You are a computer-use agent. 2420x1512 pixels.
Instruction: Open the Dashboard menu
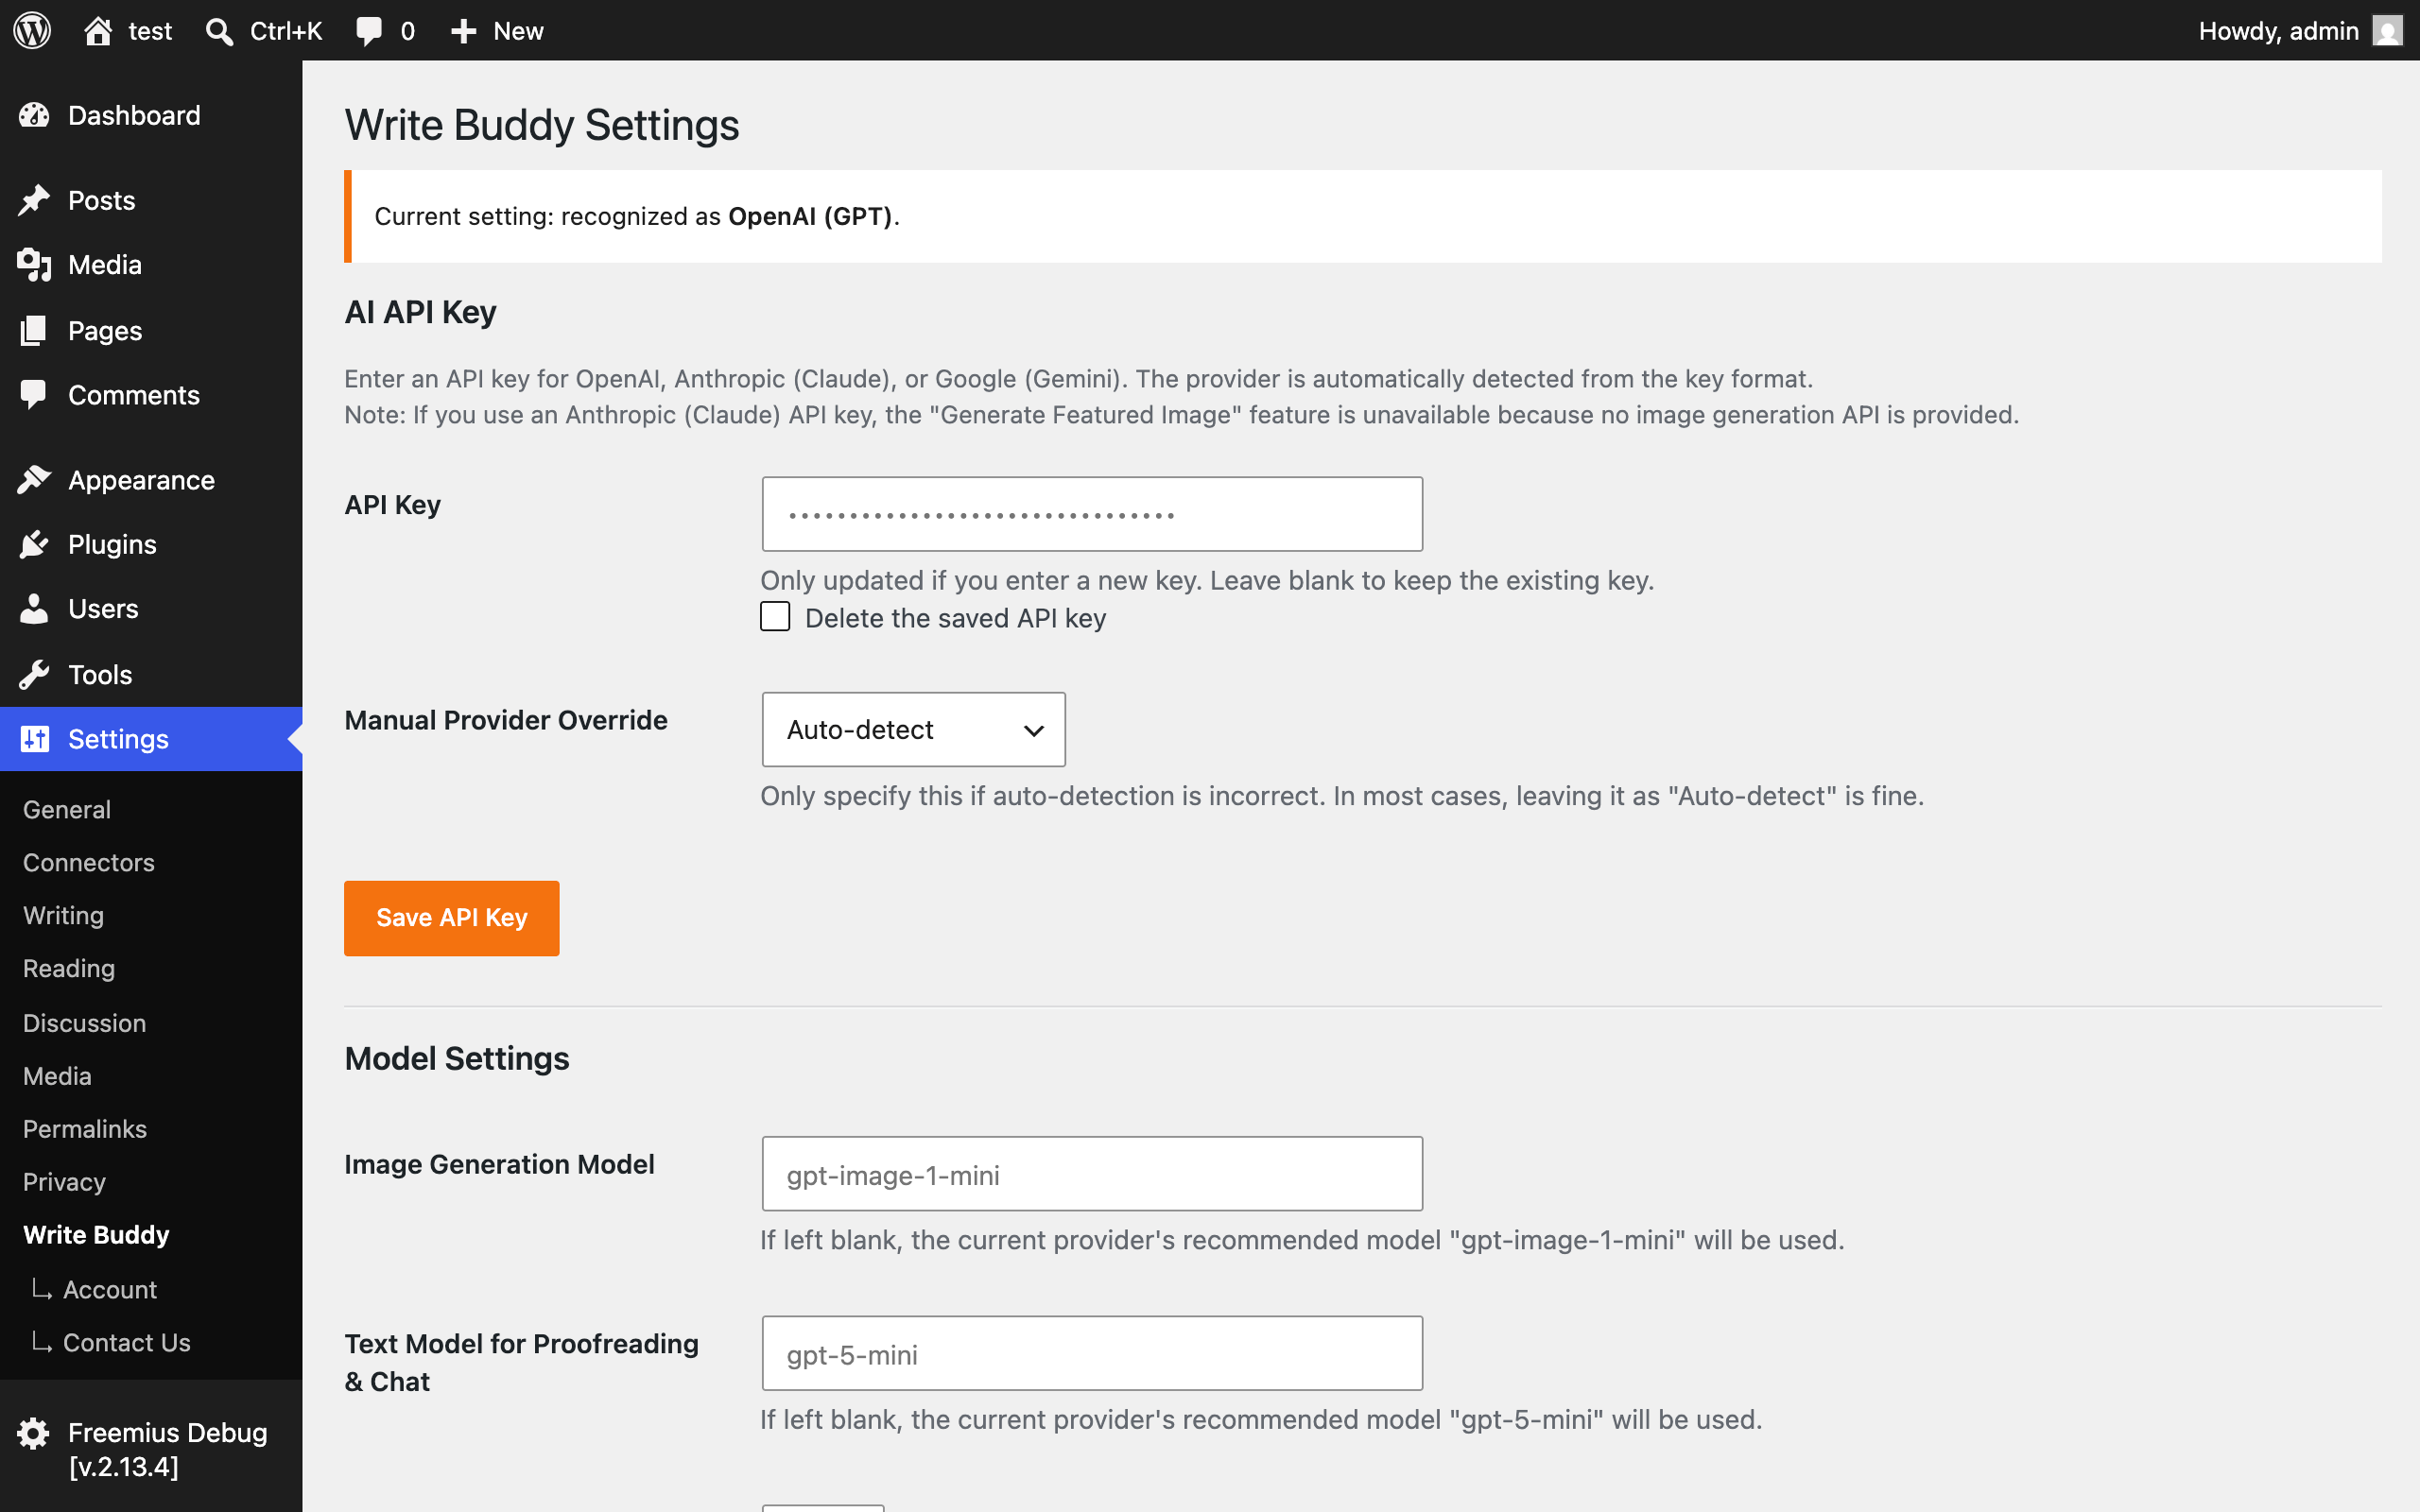coord(151,115)
